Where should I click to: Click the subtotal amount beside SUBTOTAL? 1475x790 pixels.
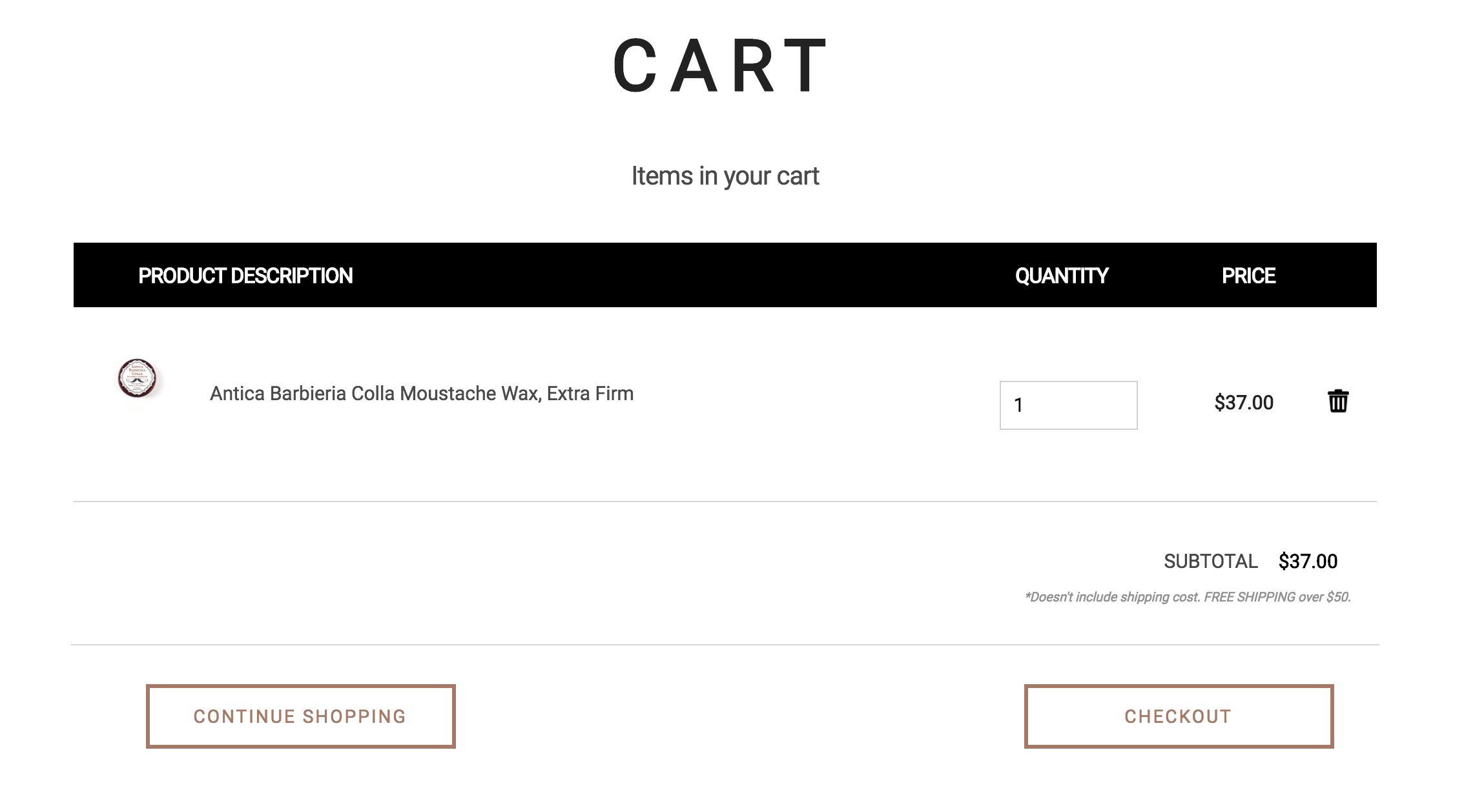click(1308, 562)
